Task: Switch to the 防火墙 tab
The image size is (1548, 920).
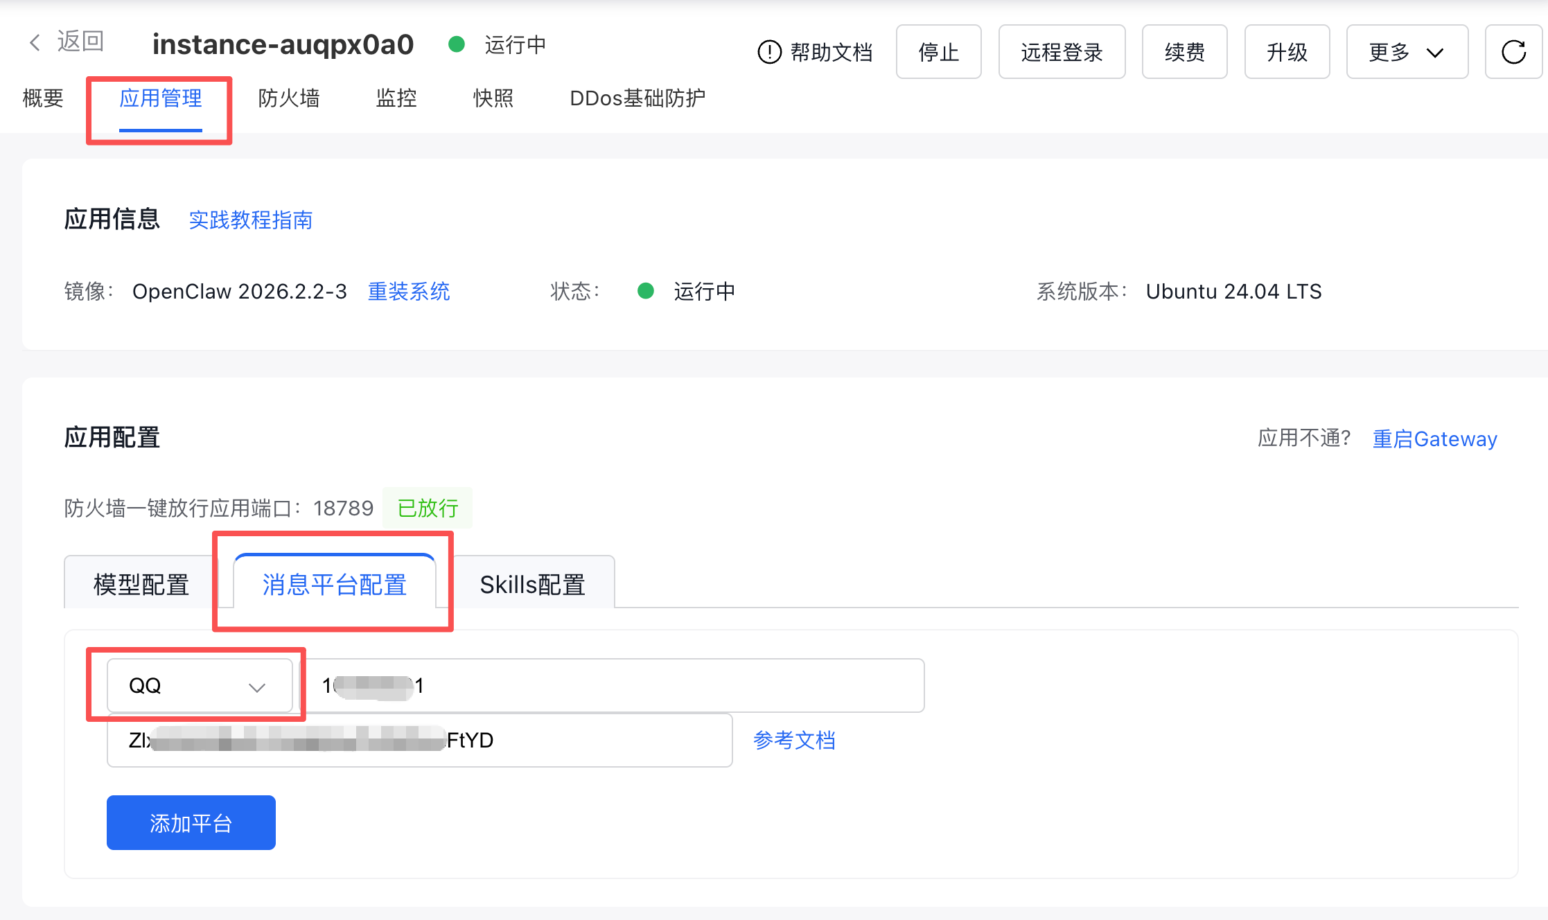Action: (x=289, y=98)
